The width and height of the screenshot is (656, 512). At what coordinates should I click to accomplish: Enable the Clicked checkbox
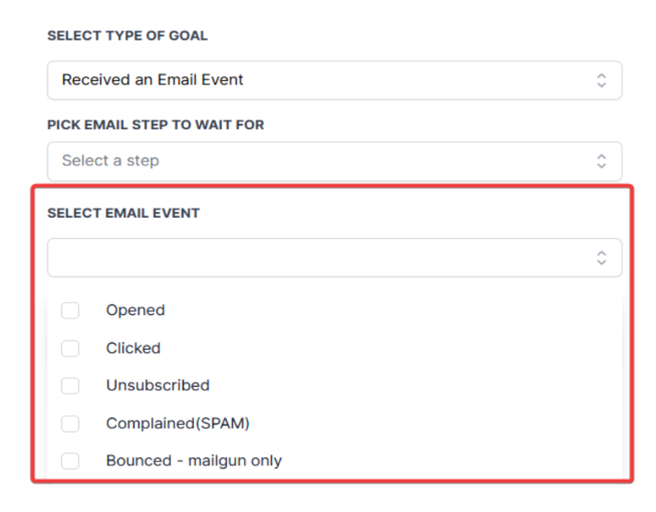click(71, 348)
